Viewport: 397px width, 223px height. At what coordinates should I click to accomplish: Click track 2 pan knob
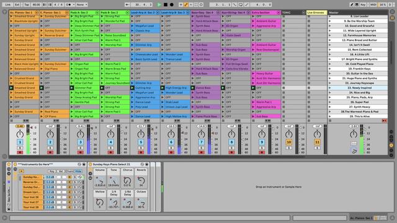click(x=50, y=134)
